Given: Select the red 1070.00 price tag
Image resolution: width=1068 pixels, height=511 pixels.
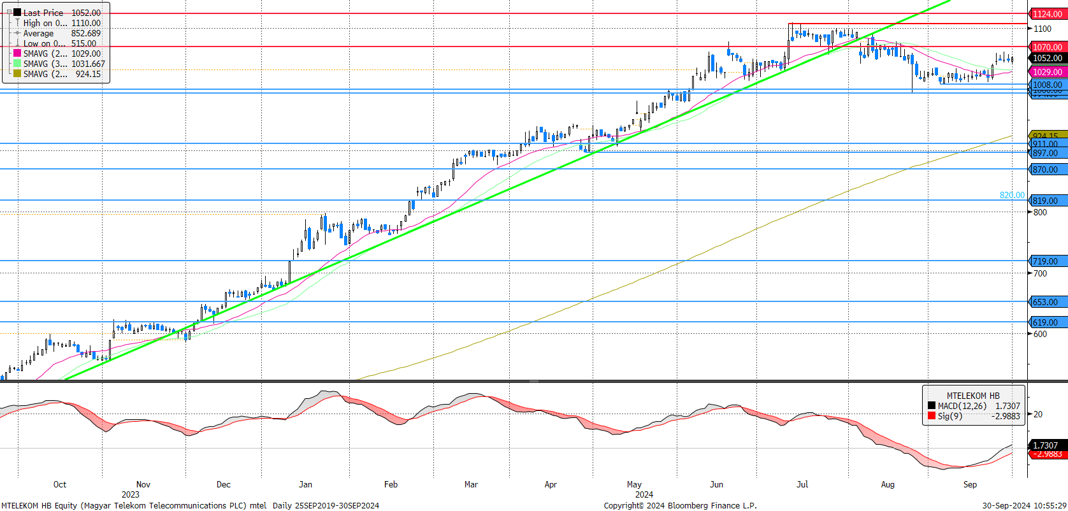Looking at the screenshot, I should pos(1048,47).
